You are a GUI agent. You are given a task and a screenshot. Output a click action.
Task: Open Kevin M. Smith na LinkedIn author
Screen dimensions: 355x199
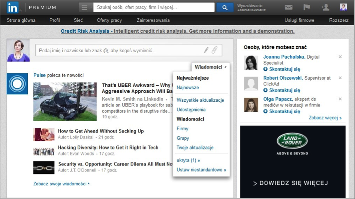(132, 99)
